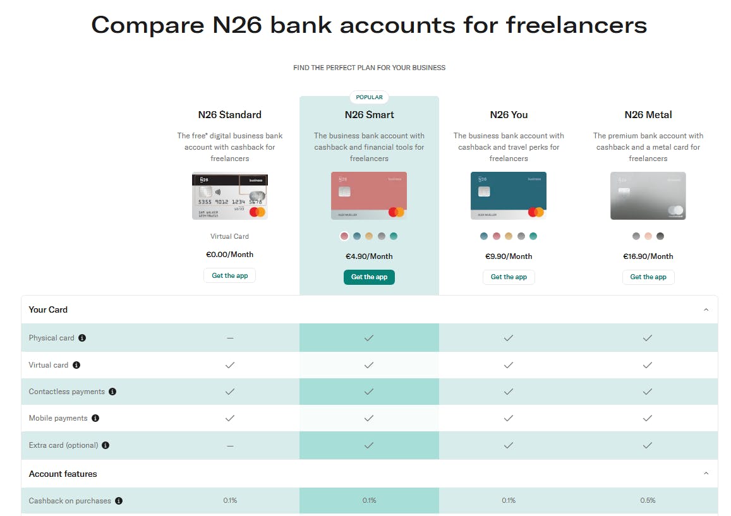This screenshot has height=516, width=731.
Task: Open info tooltip for Physical card
Action: click(x=82, y=338)
